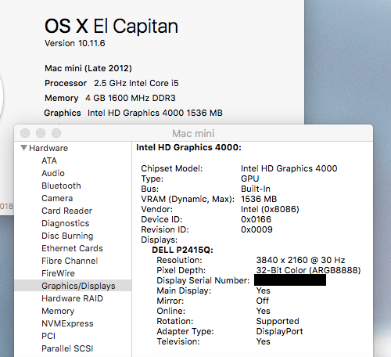Screen dimensions: 391x357
Task: Click the Intel HD Graphics 4000 heading
Action: pyautogui.click(x=188, y=147)
